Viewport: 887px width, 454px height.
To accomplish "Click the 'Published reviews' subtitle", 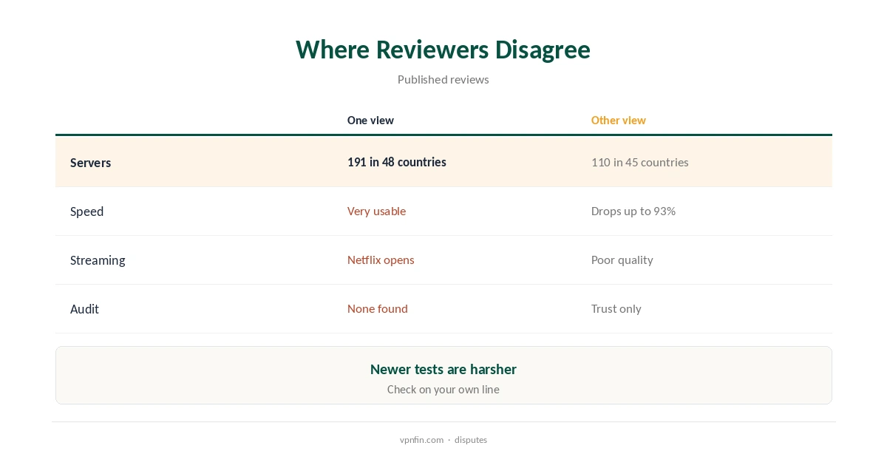I will [443, 79].
